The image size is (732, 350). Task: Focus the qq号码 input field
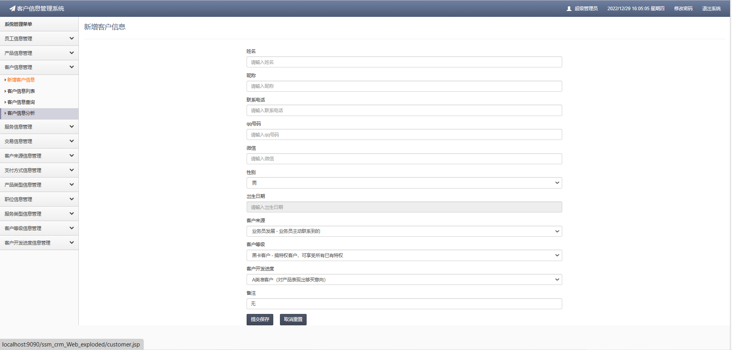click(404, 134)
